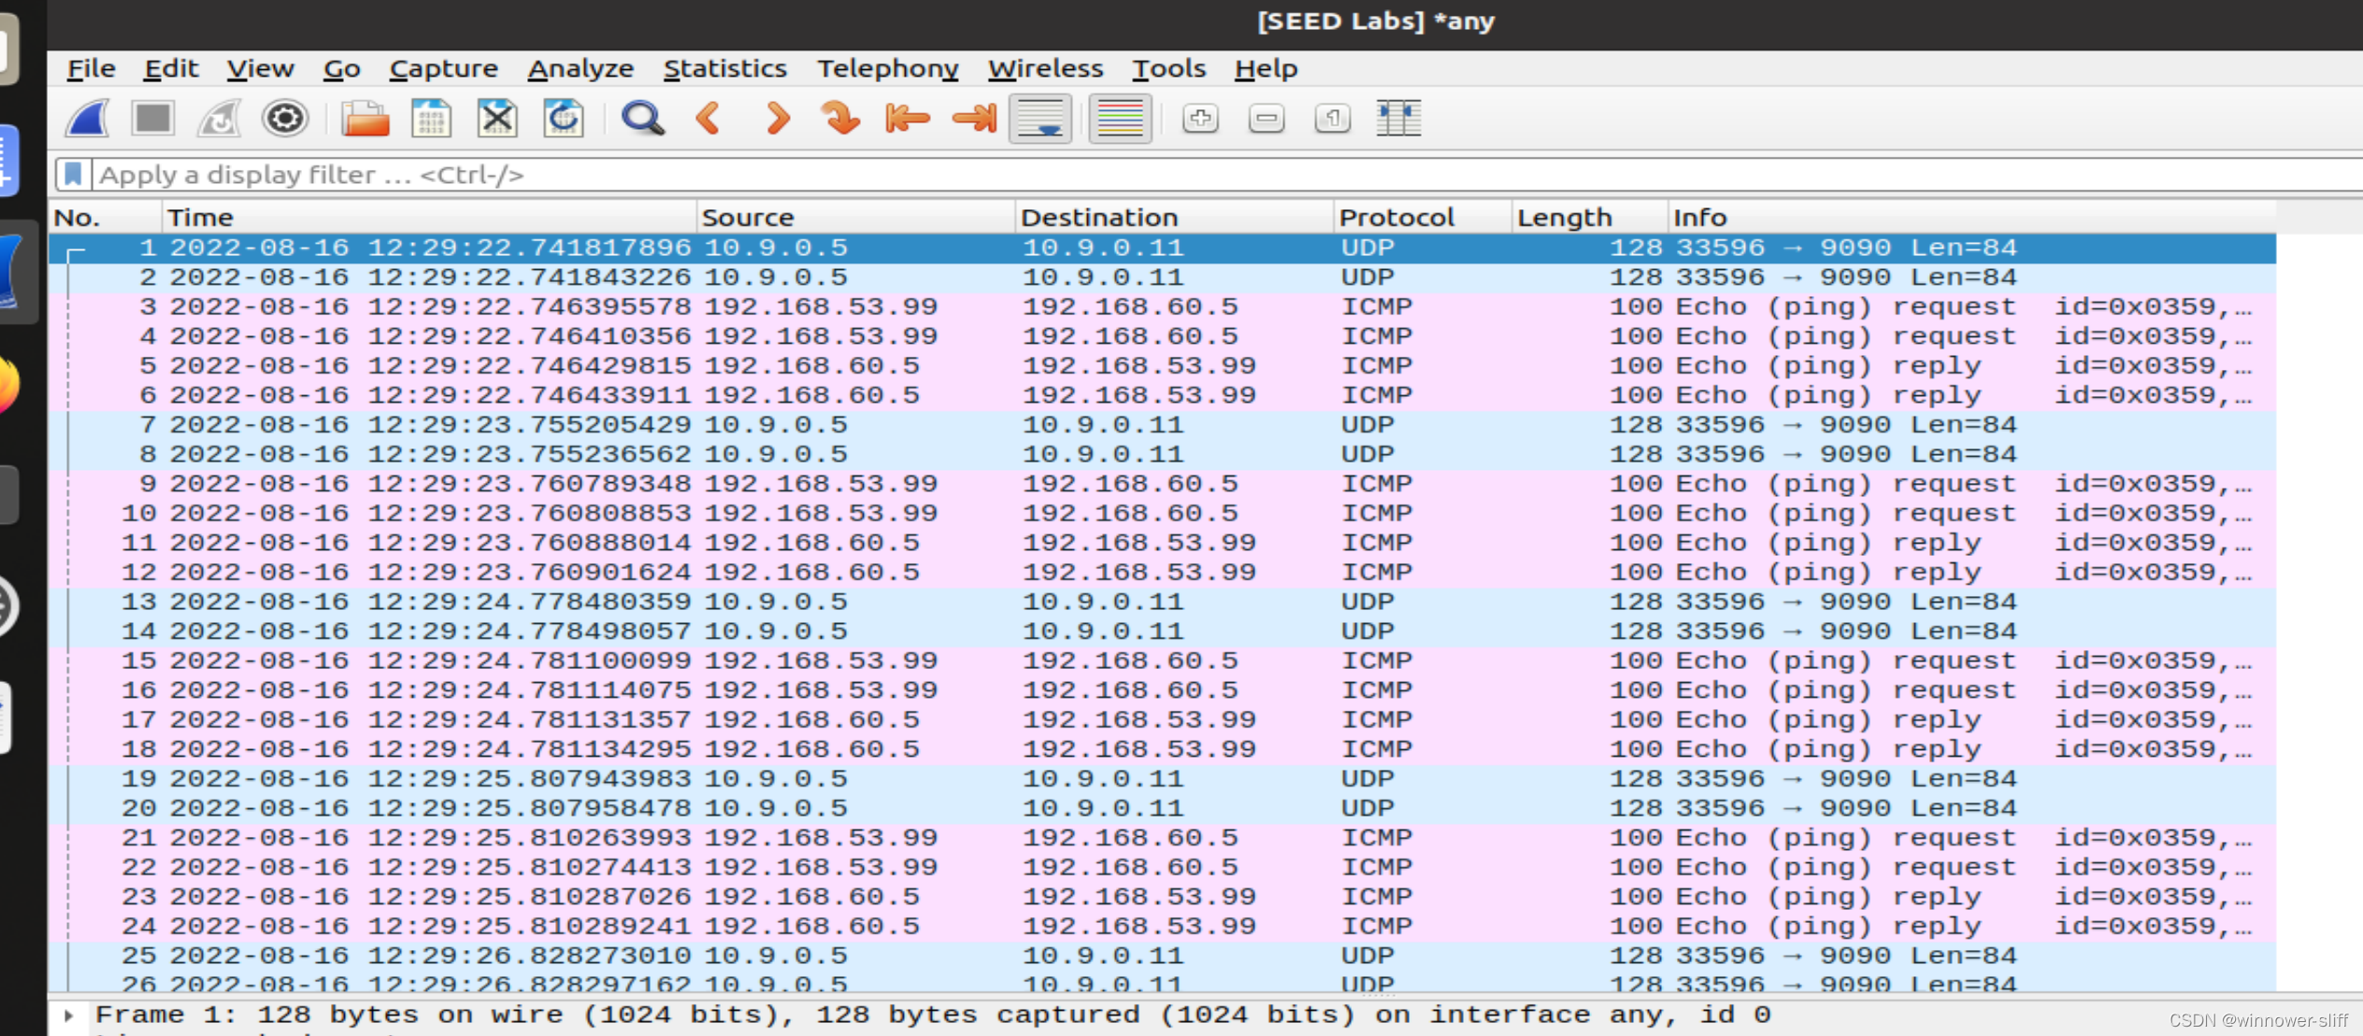This screenshot has height=1036, width=2363.
Task: Toggle packet list colorization
Action: point(1119,119)
